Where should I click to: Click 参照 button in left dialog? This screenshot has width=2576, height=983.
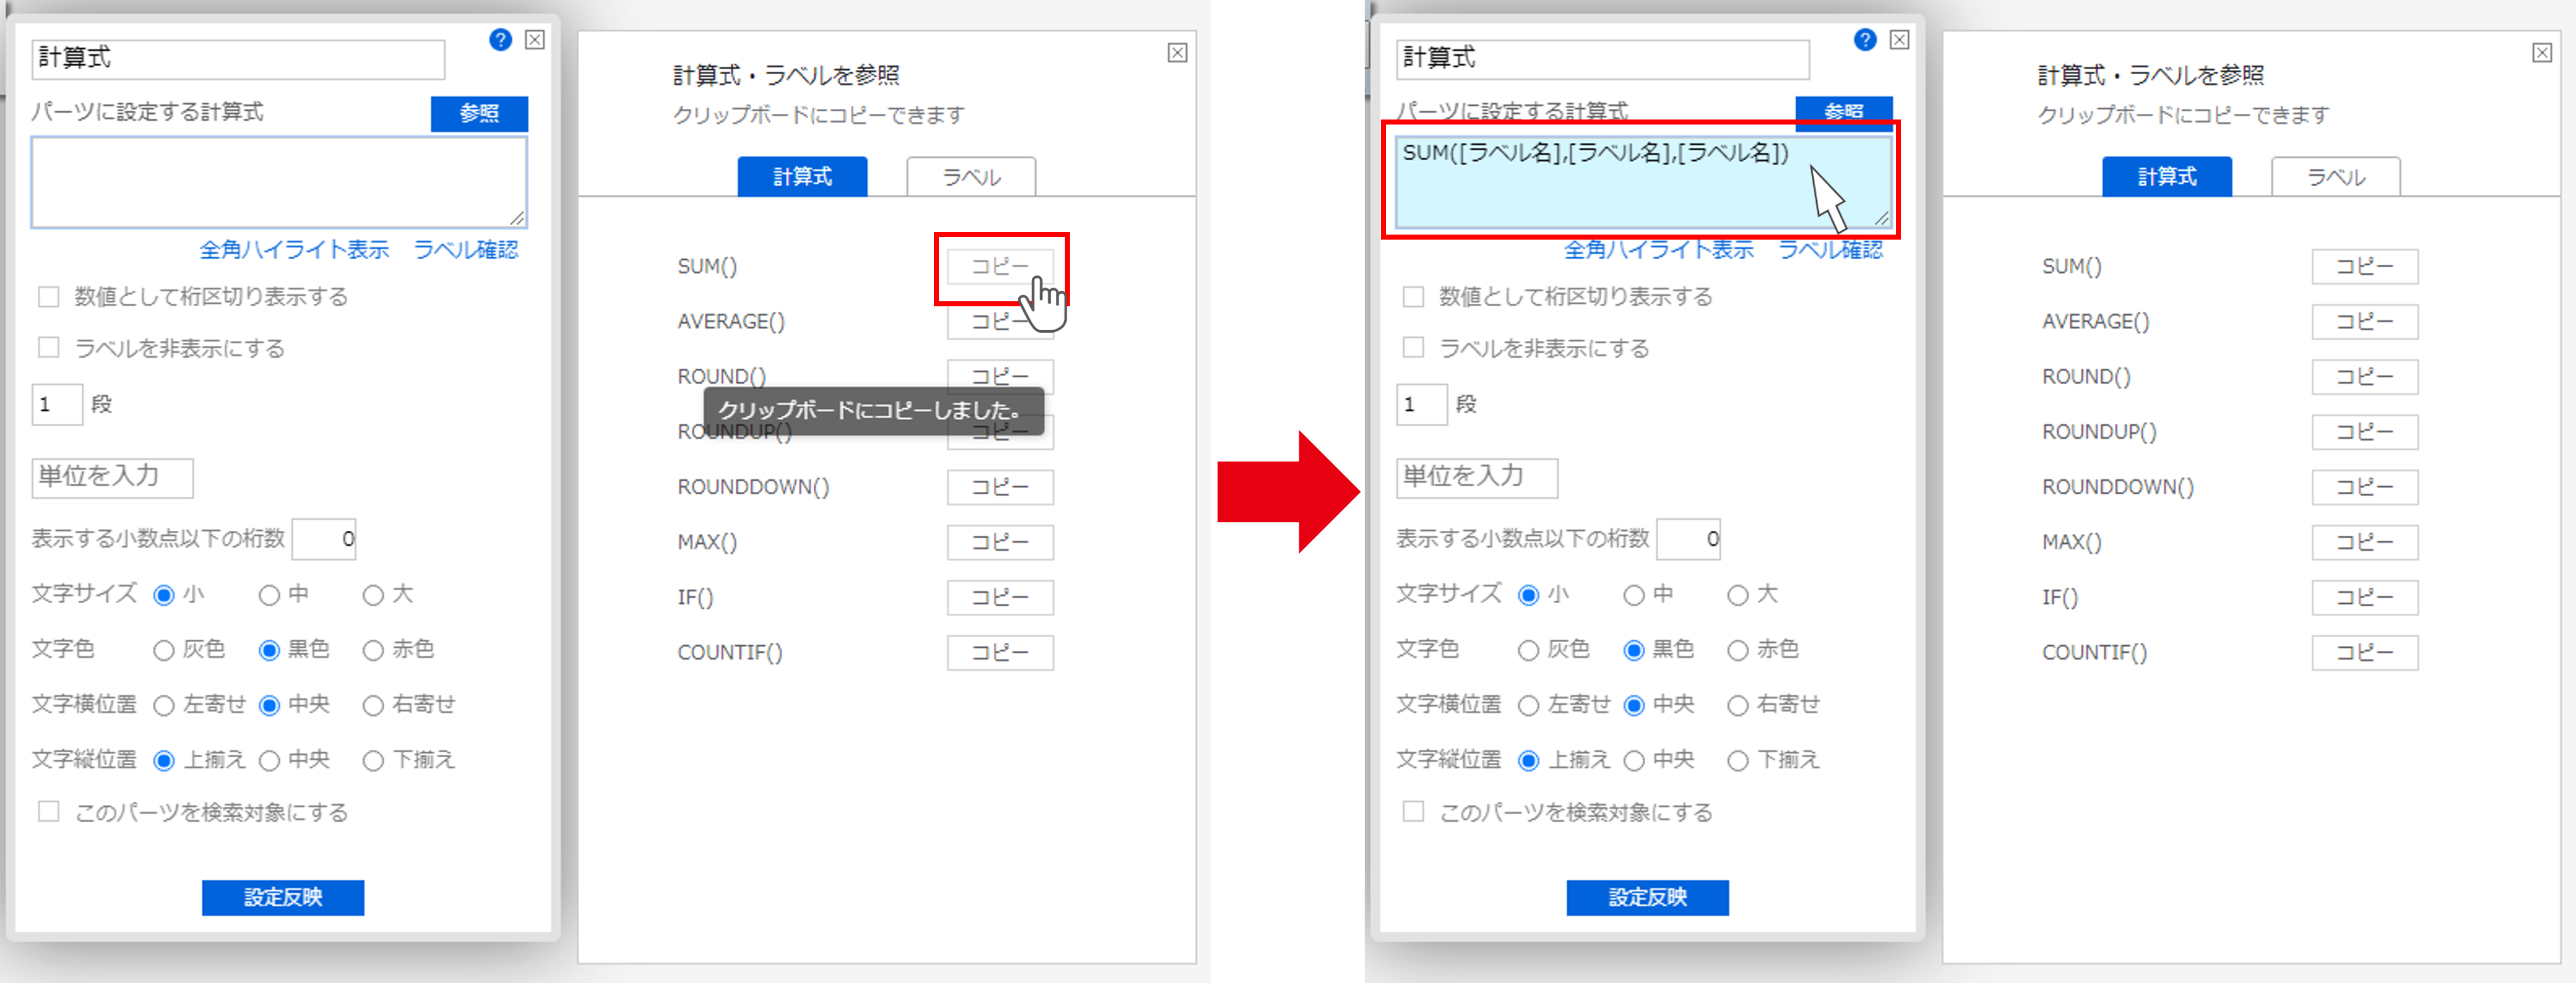(479, 113)
